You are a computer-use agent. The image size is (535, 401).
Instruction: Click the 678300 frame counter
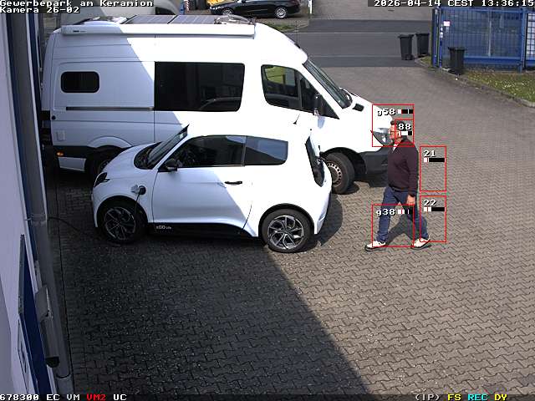point(19,397)
